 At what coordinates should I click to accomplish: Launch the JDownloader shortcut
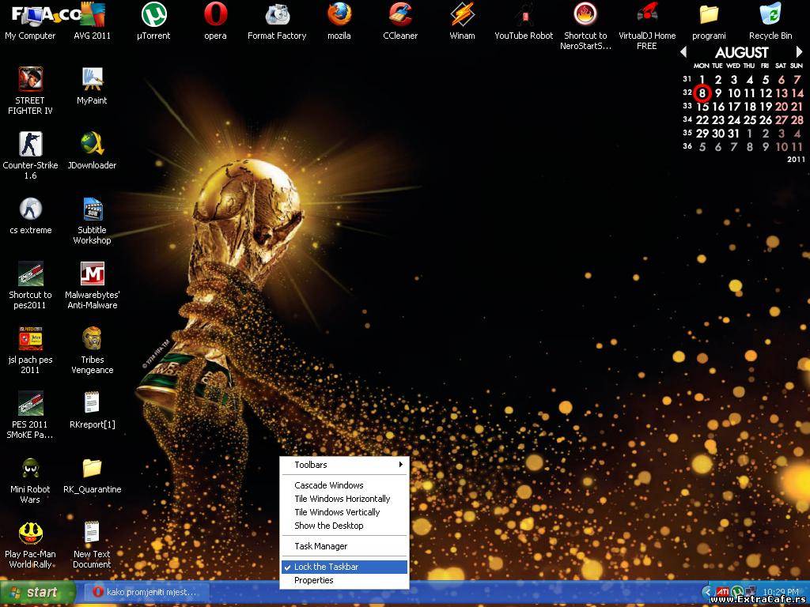click(92, 151)
